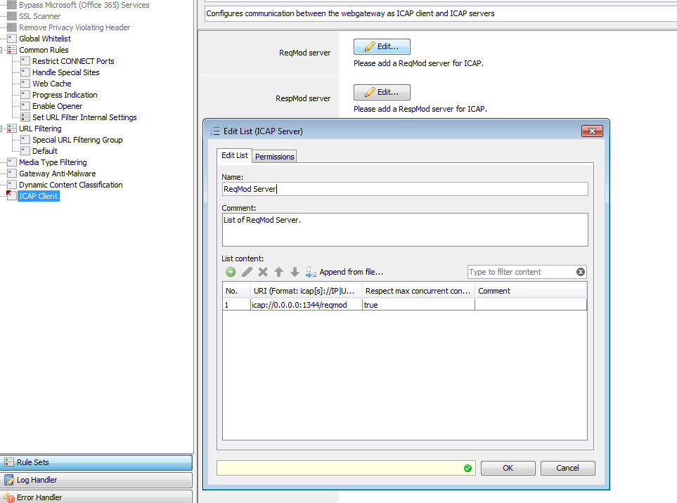Edit the selected list entry using pencil icon
677x503 pixels.
(x=247, y=272)
